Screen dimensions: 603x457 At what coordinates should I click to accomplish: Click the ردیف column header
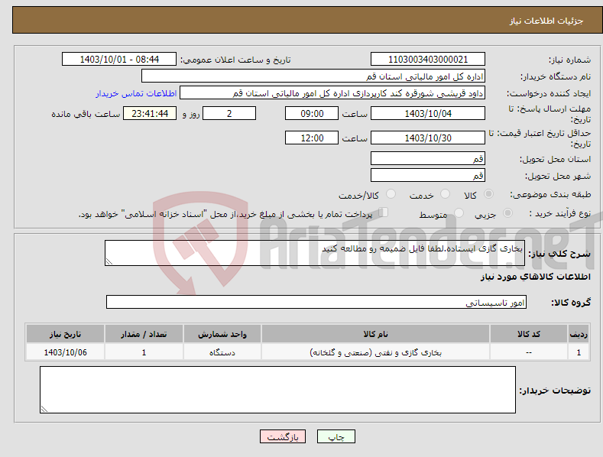point(579,334)
